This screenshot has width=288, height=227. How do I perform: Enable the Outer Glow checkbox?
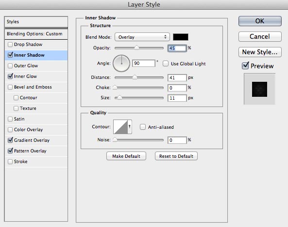point(10,66)
